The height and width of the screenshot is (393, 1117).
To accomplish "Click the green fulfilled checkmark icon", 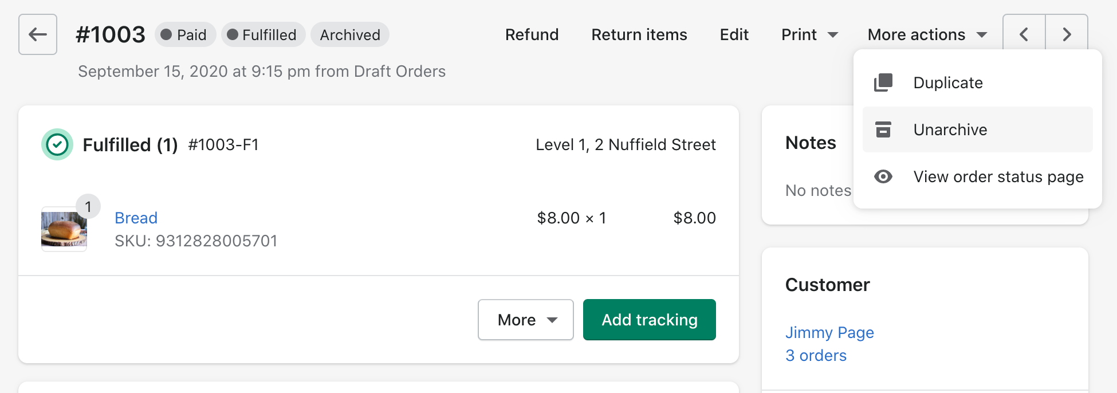I will pyautogui.click(x=57, y=144).
